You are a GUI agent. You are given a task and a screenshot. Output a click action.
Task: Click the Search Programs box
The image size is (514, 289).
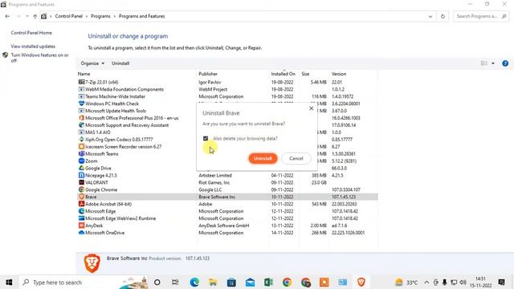(x=480, y=16)
